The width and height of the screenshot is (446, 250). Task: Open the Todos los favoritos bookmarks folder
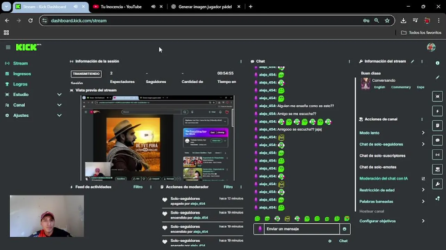[421, 33]
